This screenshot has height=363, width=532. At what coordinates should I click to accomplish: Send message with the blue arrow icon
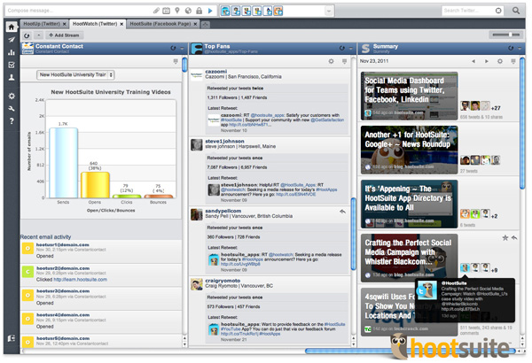click(x=210, y=11)
